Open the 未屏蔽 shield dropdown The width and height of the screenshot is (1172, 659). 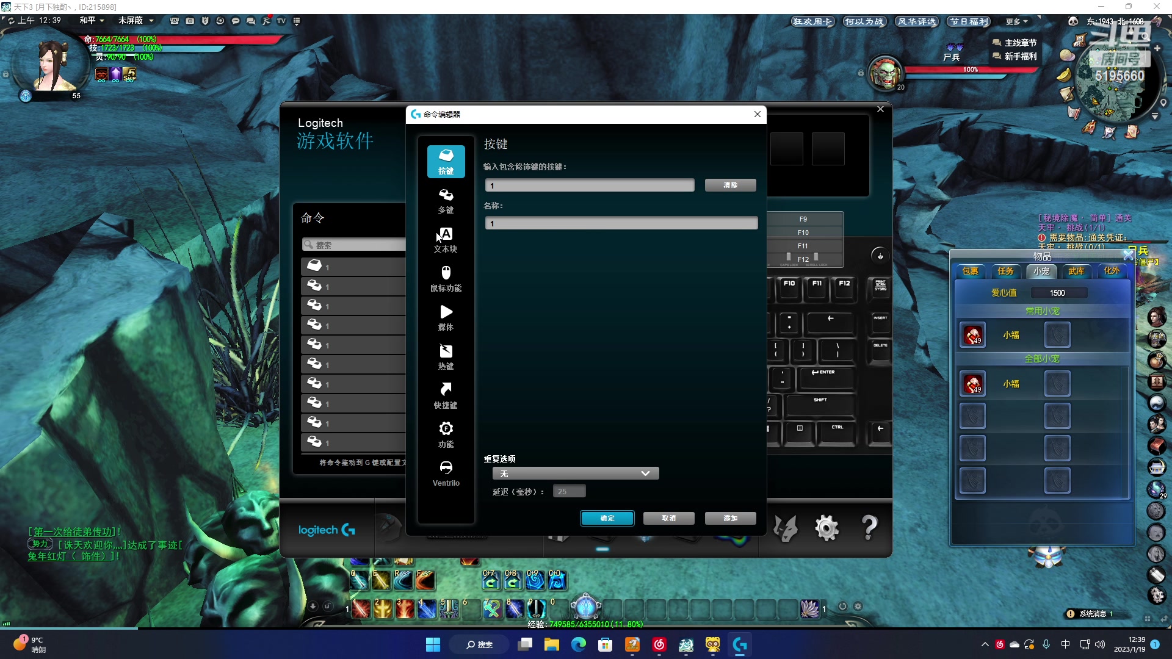click(136, 21)
